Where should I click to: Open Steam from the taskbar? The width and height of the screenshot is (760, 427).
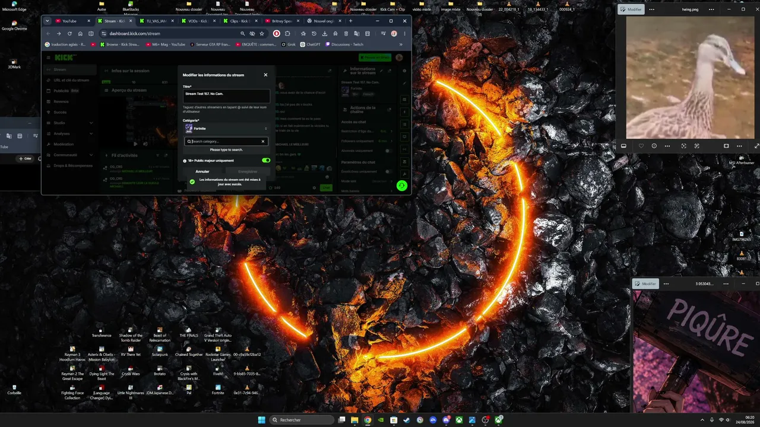pos(407,420)
